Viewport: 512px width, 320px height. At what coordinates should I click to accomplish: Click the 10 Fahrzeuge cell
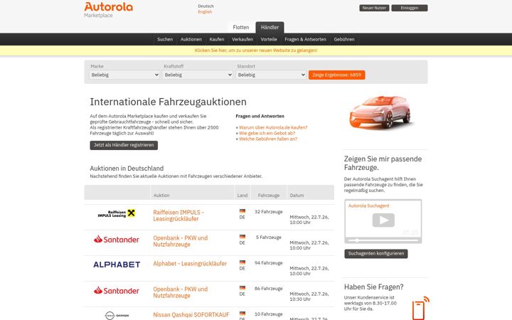tap(268, 314)
